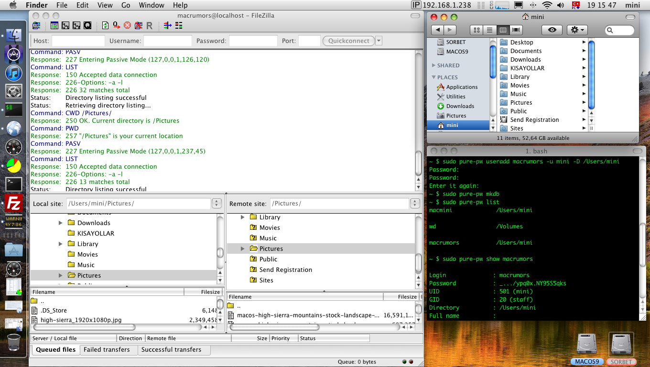
Task: Toggle transfer queue display in FileZilla toolbar
Action: click(x=87, y=26)
